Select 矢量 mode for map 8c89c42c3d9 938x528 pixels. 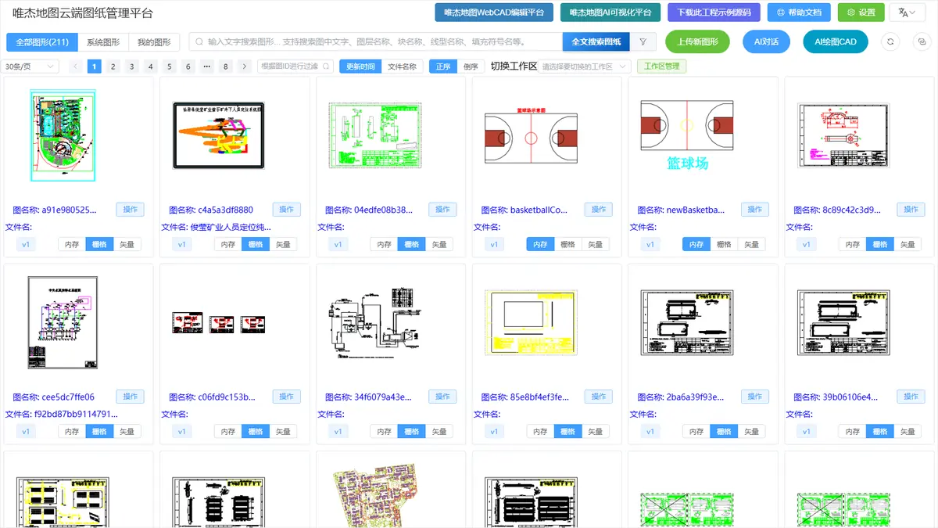(908, 244)
